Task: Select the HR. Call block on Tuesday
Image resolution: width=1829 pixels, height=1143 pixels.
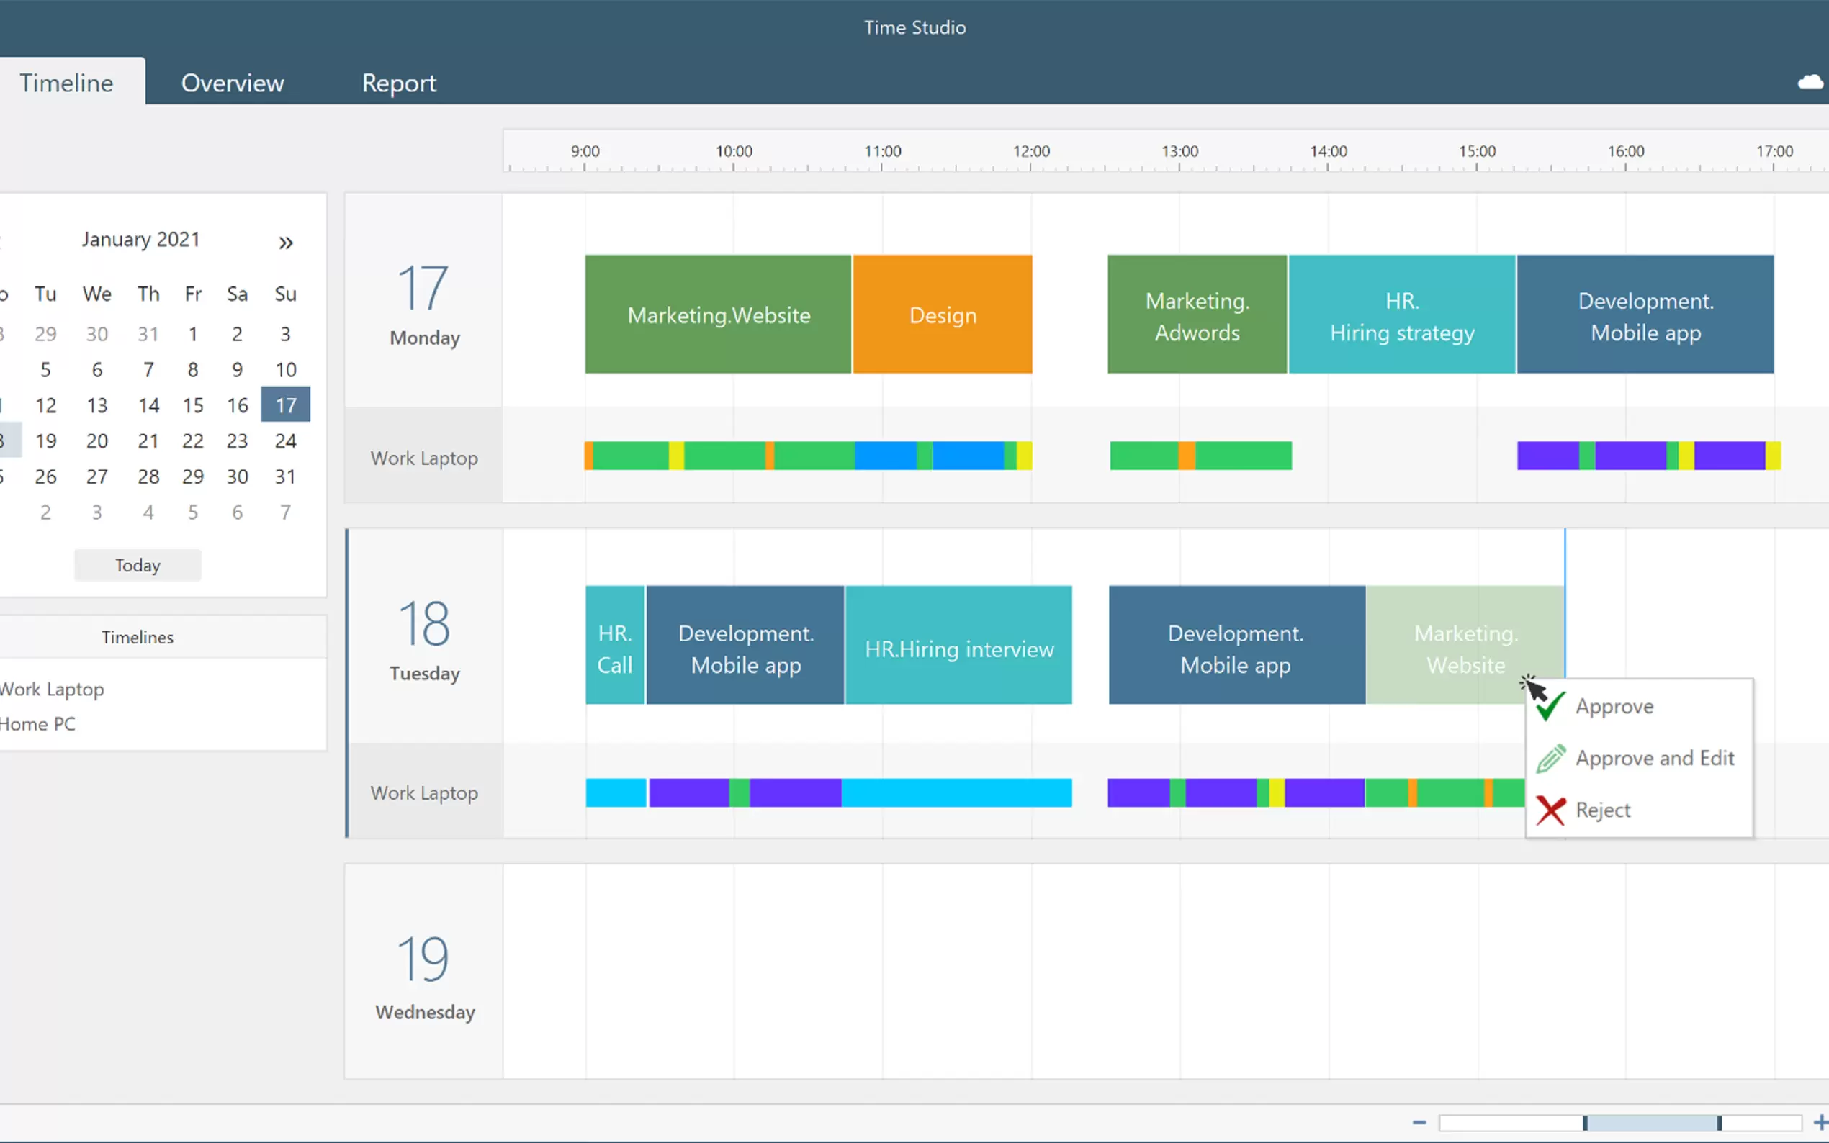Action: 615,646
